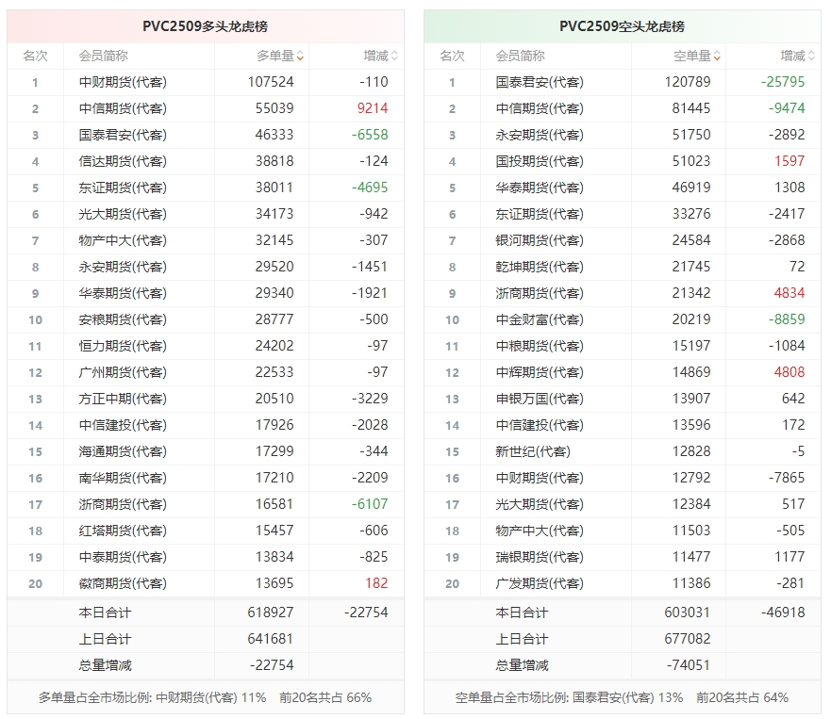Viewport: 831px width, 719px height.
Task: Select 永安期货(代客) in the short table
Action: [x=540, y=135]
